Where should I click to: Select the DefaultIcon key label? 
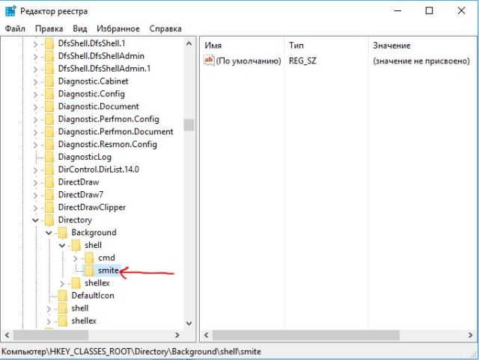[x=93, y=296]
